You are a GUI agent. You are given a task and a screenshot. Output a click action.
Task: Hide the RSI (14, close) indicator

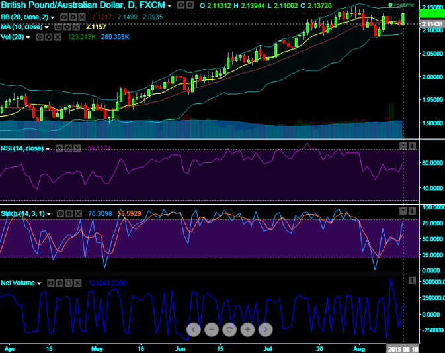point(59,148)
